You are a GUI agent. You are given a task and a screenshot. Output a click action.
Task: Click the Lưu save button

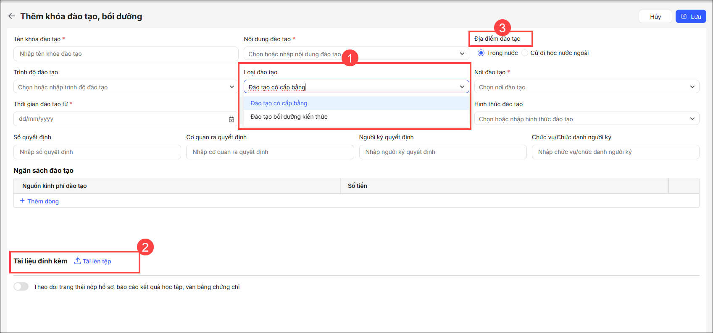(690, 17)
